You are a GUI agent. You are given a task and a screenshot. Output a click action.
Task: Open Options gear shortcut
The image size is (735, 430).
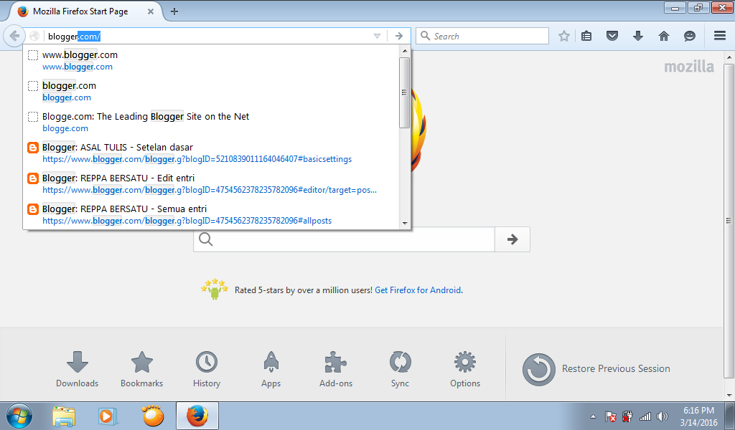(465, 370)
